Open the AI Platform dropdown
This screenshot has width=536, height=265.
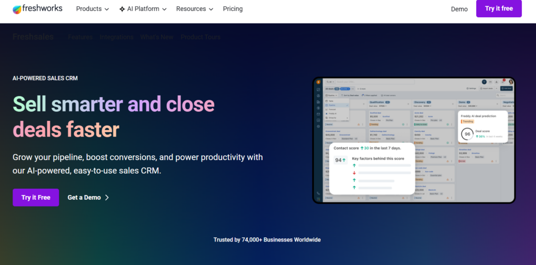pyautogui.click(x=143, y=9)
